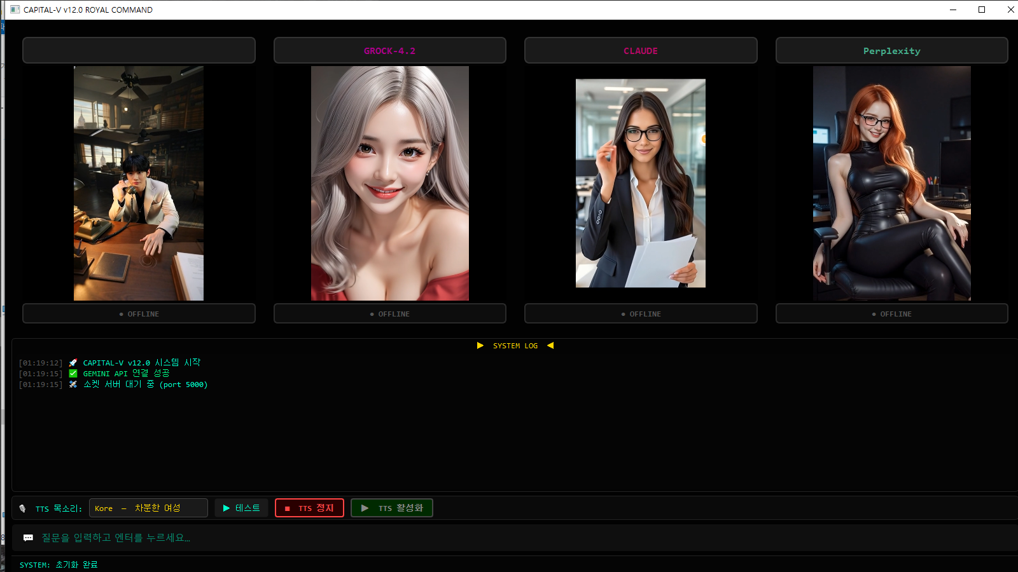The image size is (1018, 572).
Task: Click the green checkmark icon in log
Action: click(x=73, y=374)
